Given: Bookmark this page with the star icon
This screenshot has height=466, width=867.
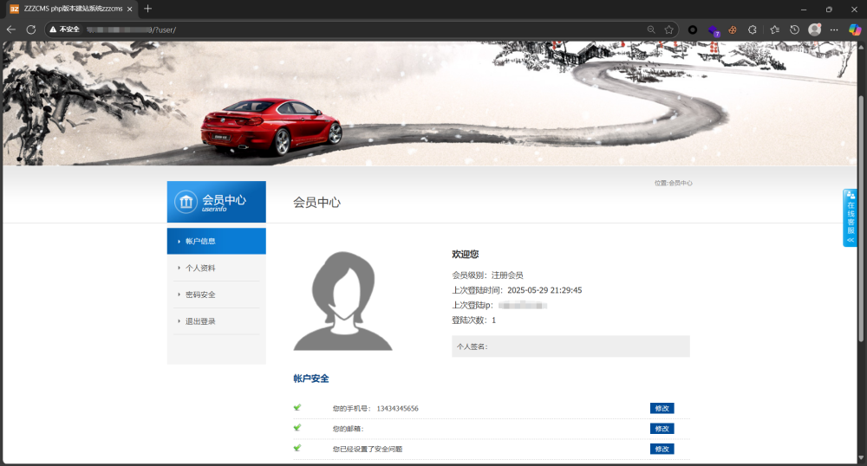Looking at the screenshot, I should click(x=669, y=29).
